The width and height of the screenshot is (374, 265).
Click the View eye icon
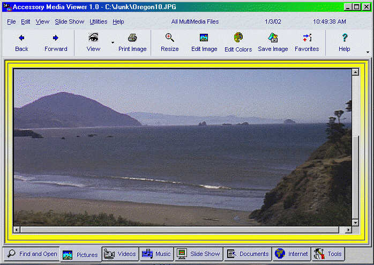[93, 38]
